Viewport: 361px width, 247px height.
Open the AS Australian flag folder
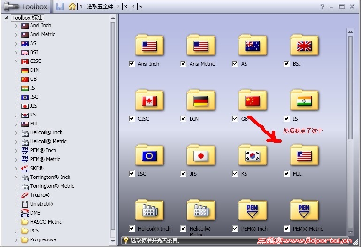(x=253, y=45)
